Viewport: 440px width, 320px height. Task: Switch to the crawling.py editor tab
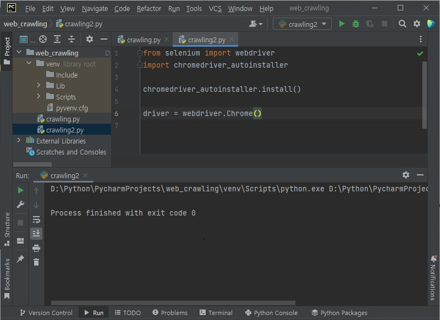(x=143, y=40)
